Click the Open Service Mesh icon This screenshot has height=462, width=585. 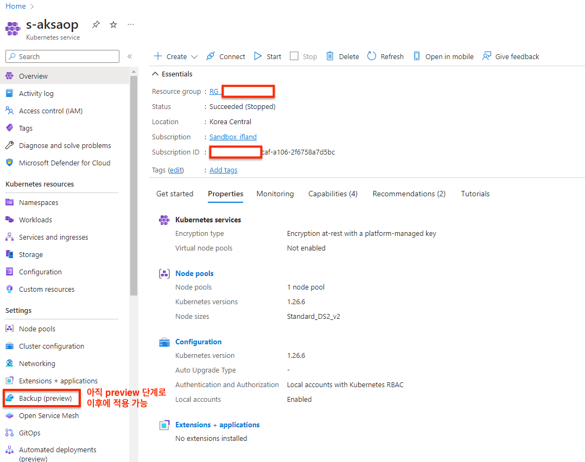coord(10,415)
